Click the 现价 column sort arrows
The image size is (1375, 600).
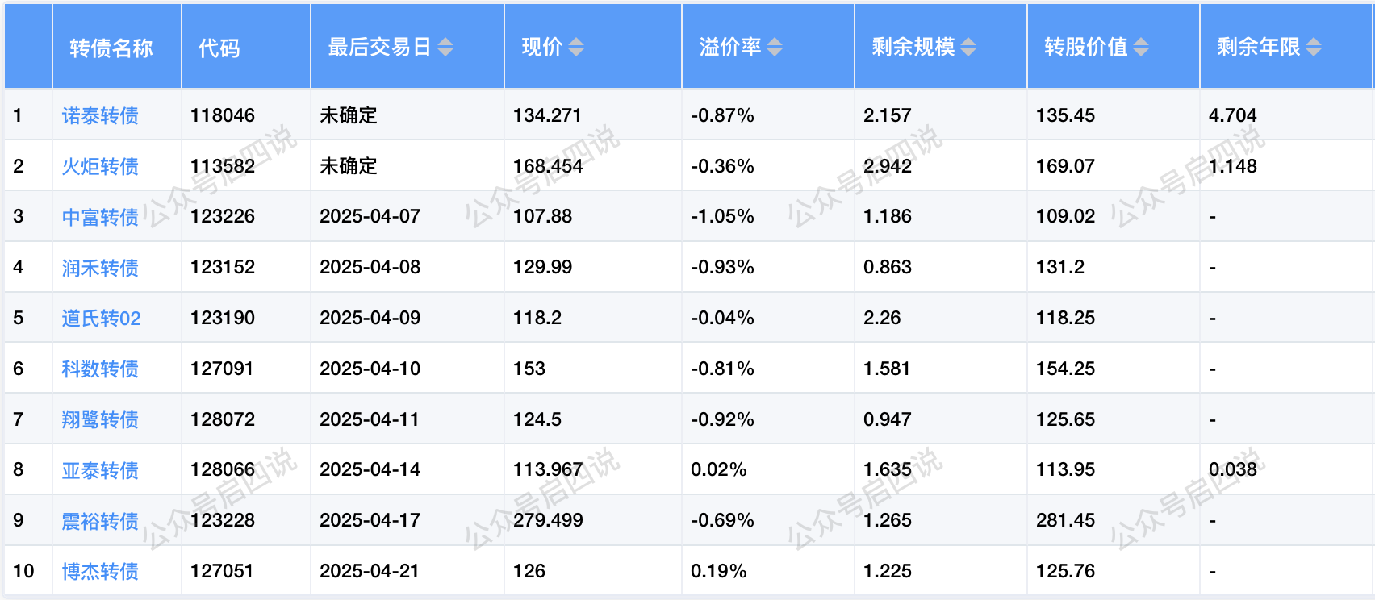[x=575, y=48]
